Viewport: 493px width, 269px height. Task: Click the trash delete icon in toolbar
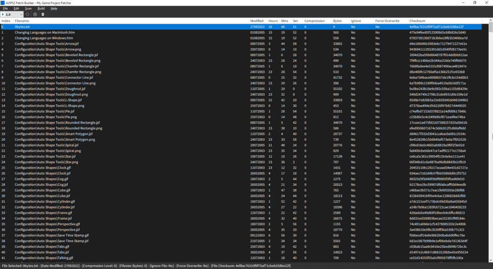[43, 14]
